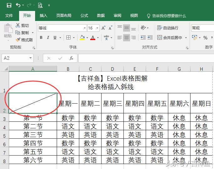Open the 文件 menu tab
The width and height of the screenshot is (214, 169).
(9, 16)
